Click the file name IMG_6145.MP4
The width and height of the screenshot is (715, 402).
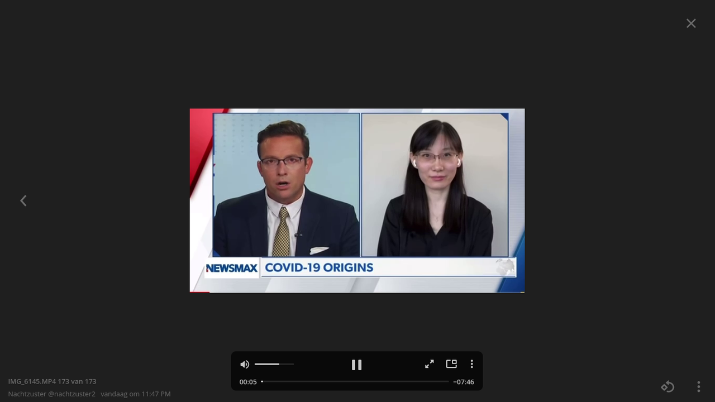32,381
